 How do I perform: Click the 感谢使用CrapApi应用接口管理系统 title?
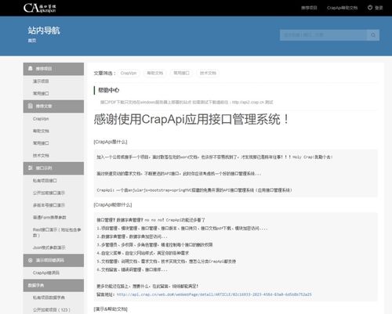(x=191, y=120)
